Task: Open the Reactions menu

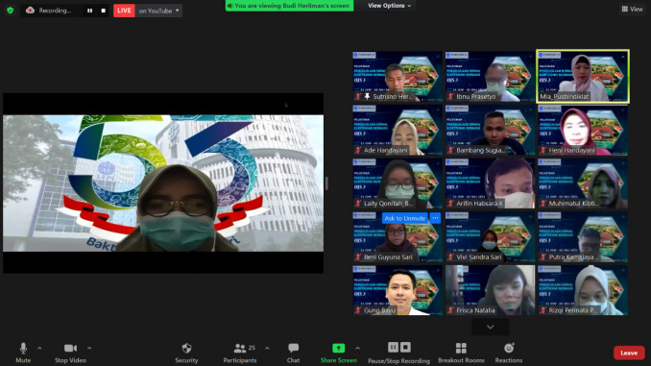Action: [x=509, y=353]
